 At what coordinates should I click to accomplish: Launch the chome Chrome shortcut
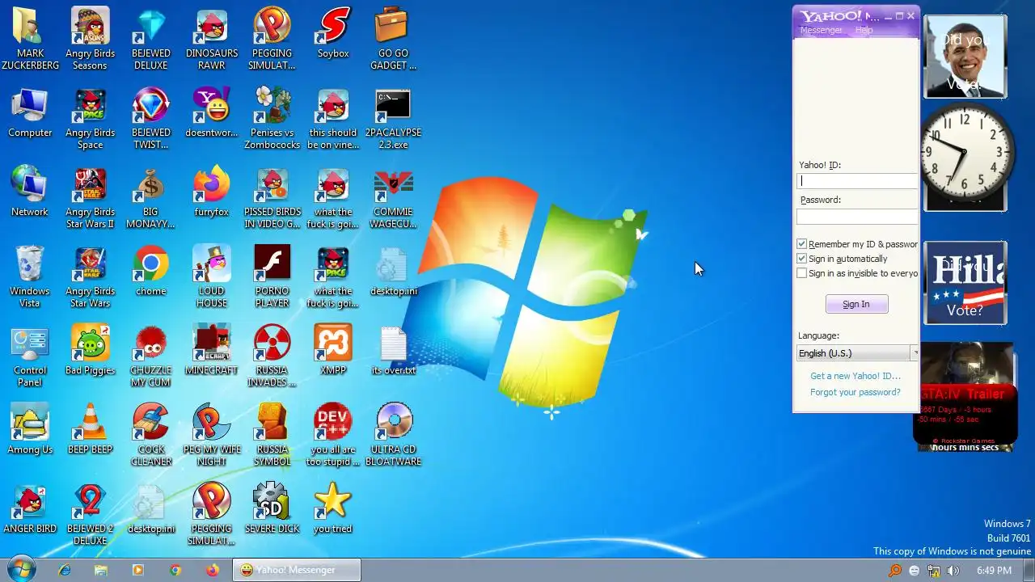tap(151, 272)
